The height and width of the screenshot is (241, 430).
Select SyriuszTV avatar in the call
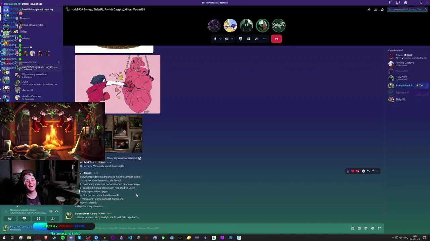click(x=278, y=25)
